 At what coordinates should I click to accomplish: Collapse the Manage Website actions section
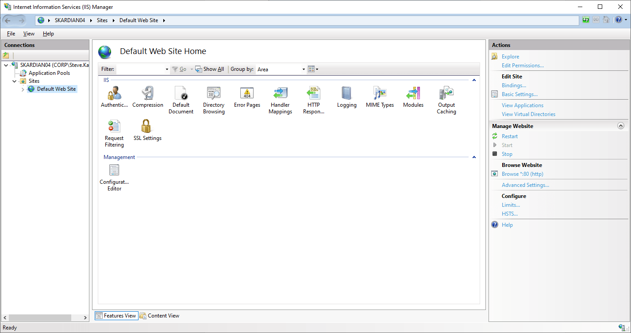620,126
